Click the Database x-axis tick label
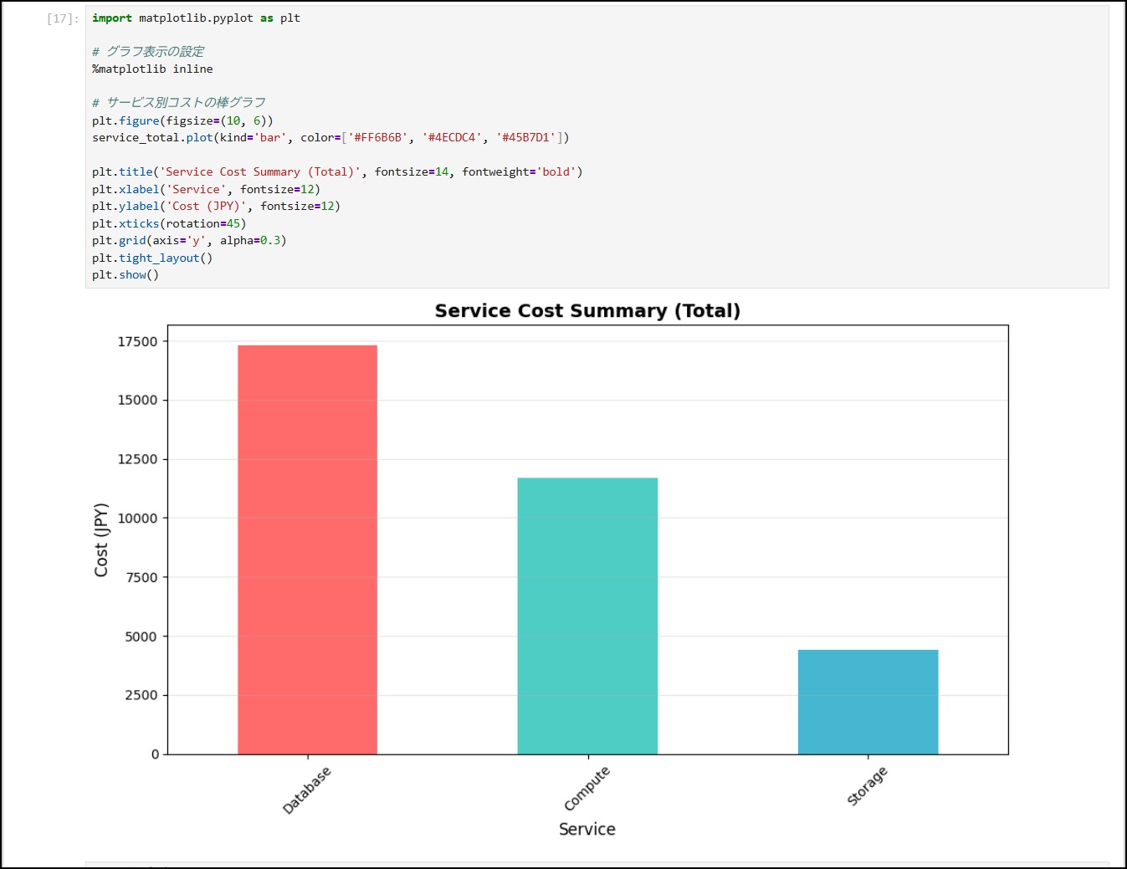1127x869 pixels. point(307,790)
